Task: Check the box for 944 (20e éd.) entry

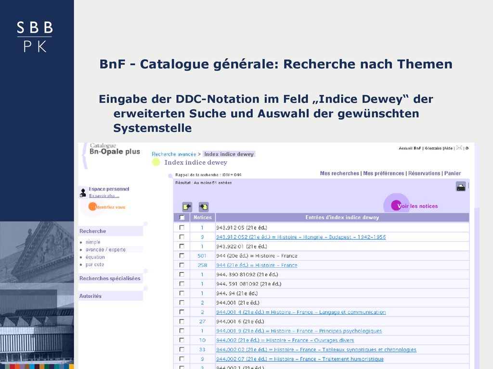Action: point(182,256)
